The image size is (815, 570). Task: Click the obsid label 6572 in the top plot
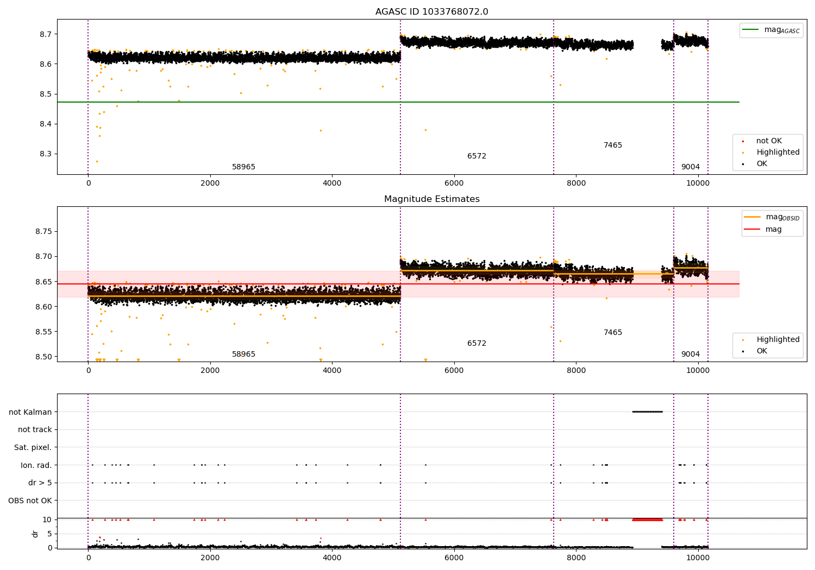[x=477, y=156]
